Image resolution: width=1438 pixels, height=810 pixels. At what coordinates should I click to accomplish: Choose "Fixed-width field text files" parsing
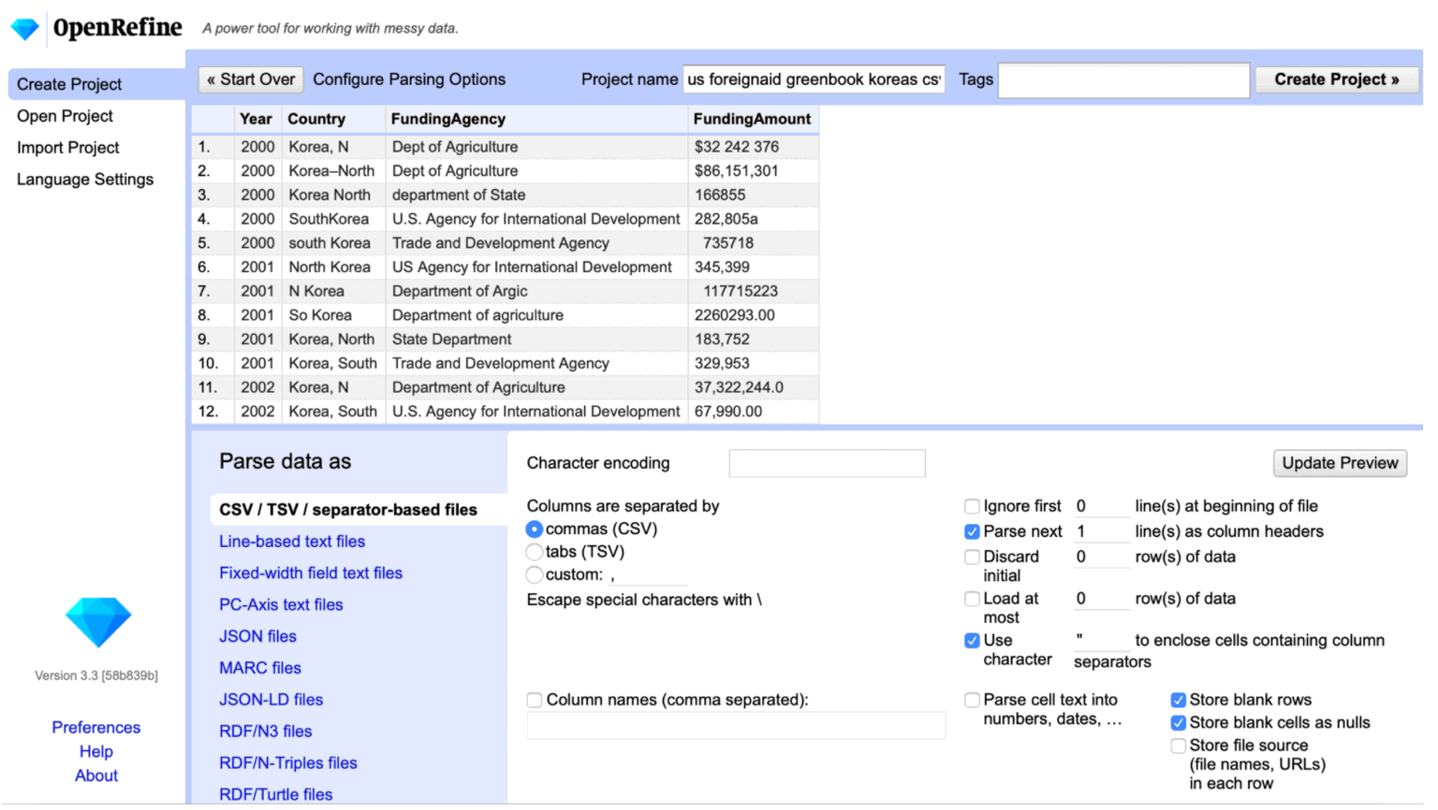pyautogui.click(x=310, y=572)
